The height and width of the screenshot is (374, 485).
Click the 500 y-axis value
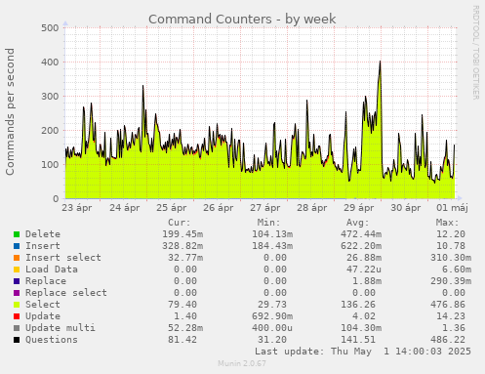click(x=50, y=28)
